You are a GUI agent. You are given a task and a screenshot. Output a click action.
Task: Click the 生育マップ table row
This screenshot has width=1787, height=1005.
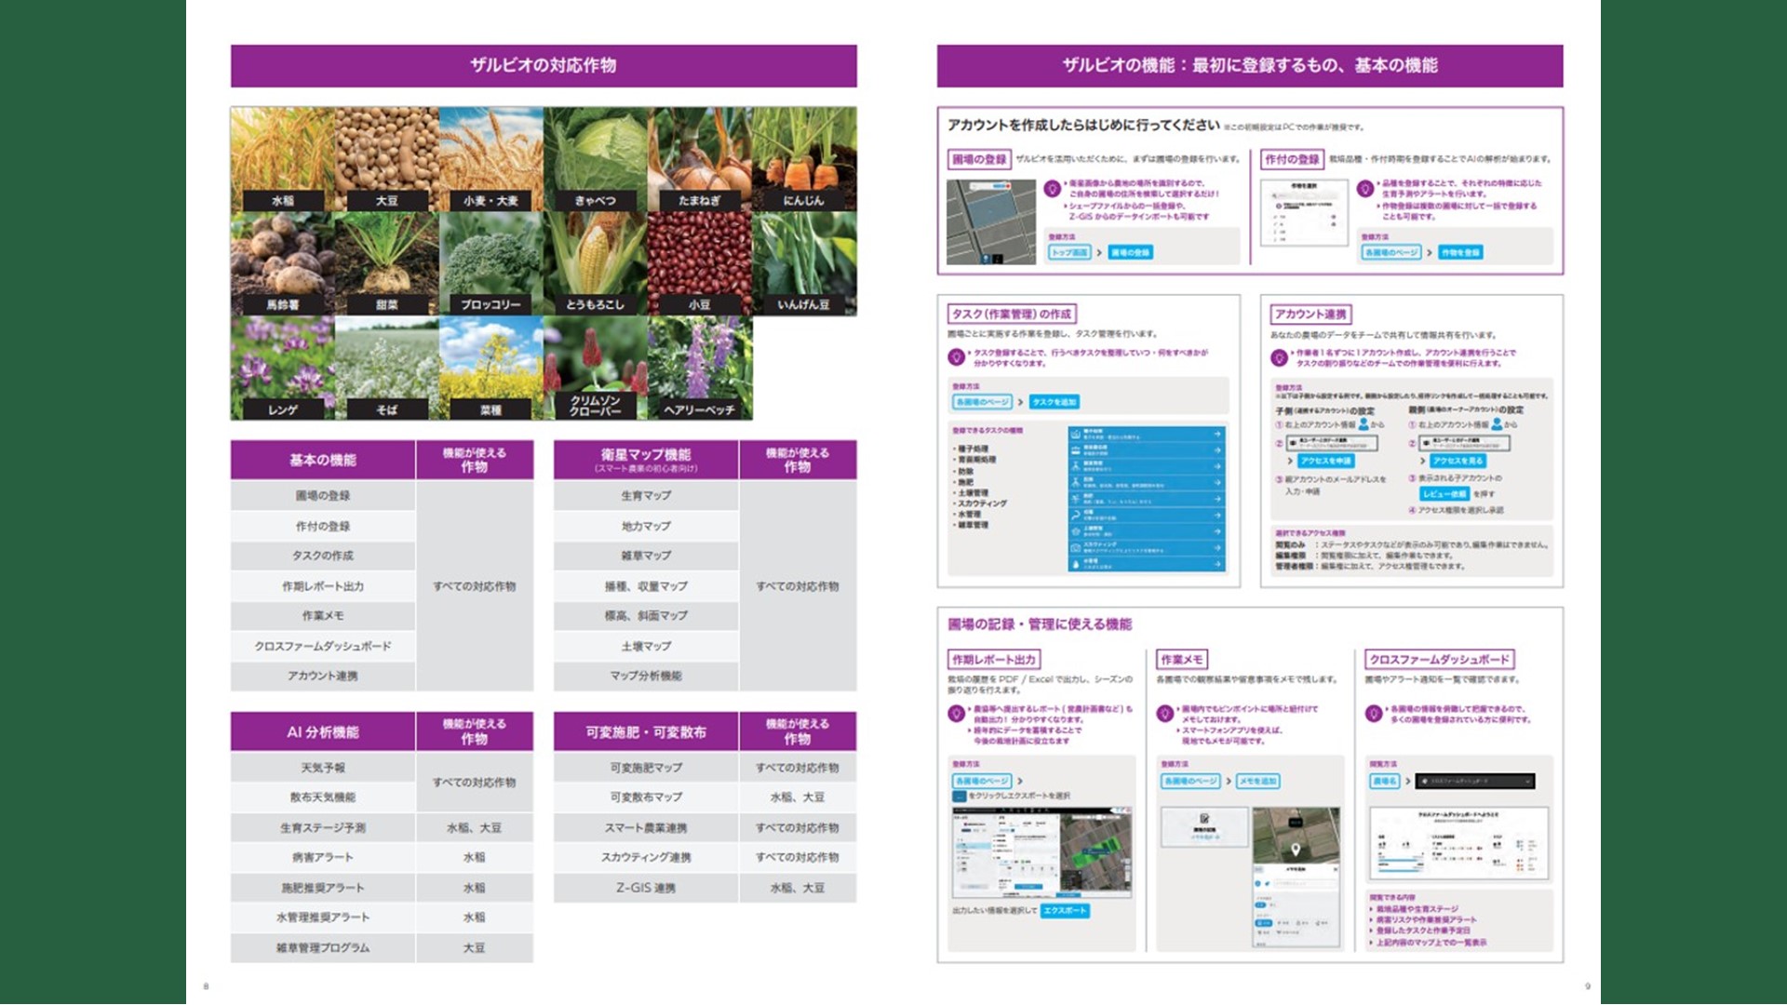tap(646, 496)
